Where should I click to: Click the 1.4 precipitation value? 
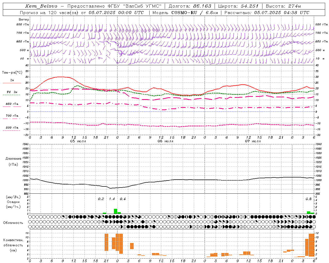pos(112,199)
